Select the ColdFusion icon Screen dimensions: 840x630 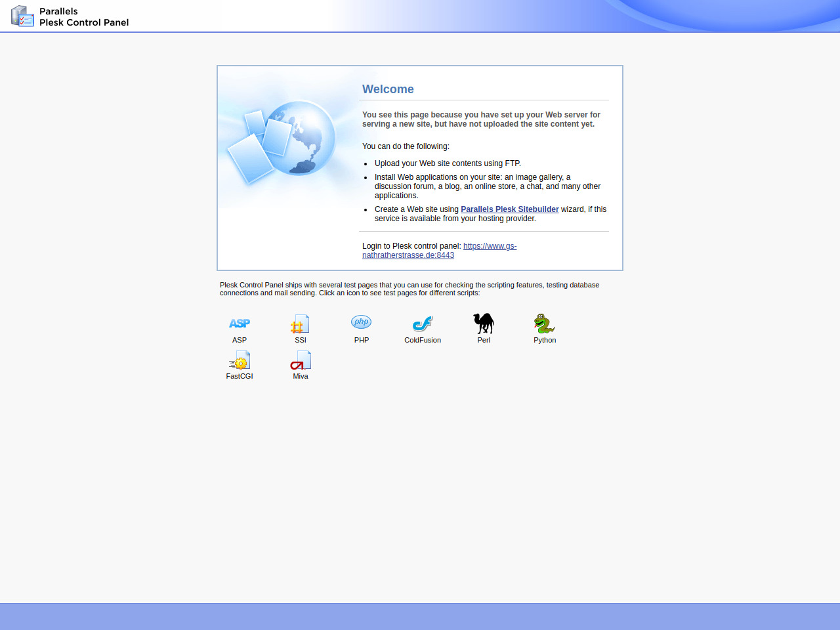point(423,324)
